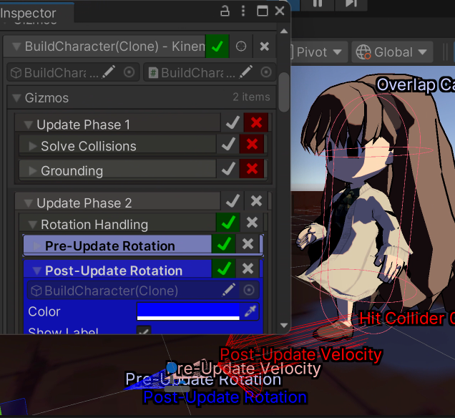Collapse the Update Phase 1 foldout
This screenshot has height=418, width=455.
point(29,125)
